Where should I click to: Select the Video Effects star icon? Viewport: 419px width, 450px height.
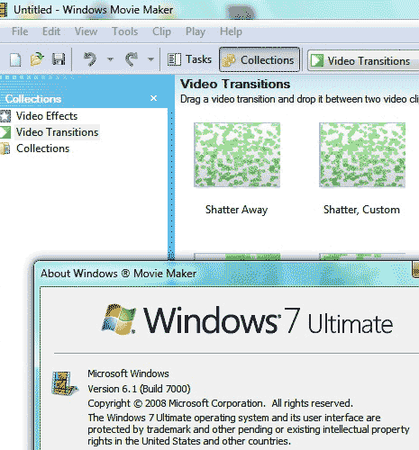(x=5, y=116)
